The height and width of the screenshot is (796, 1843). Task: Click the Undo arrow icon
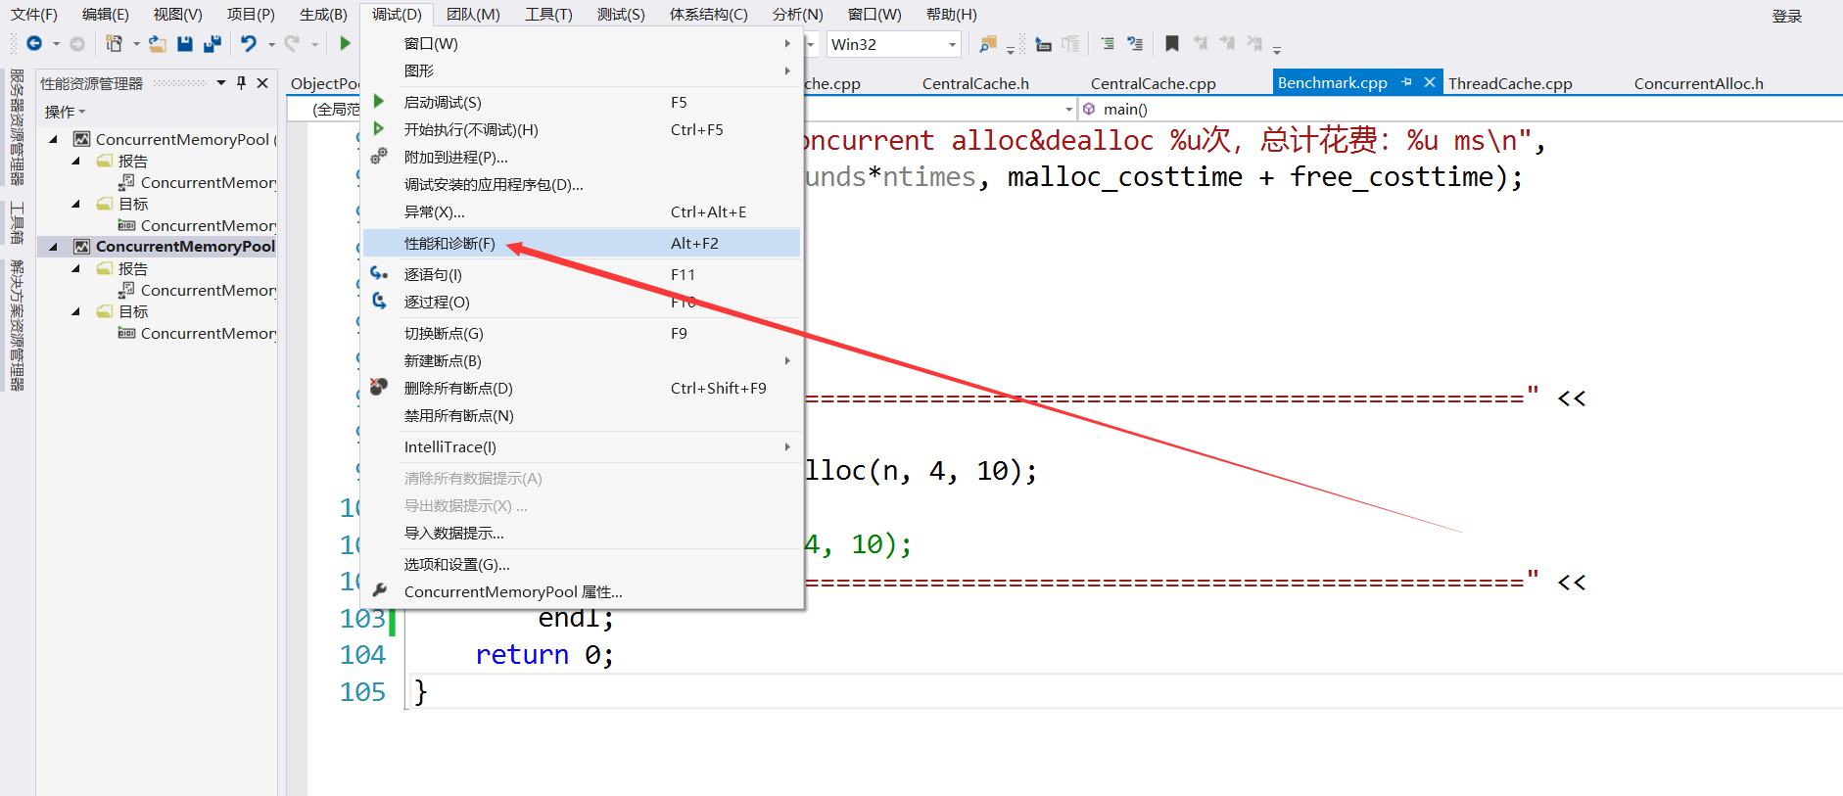tap(249, 43)
